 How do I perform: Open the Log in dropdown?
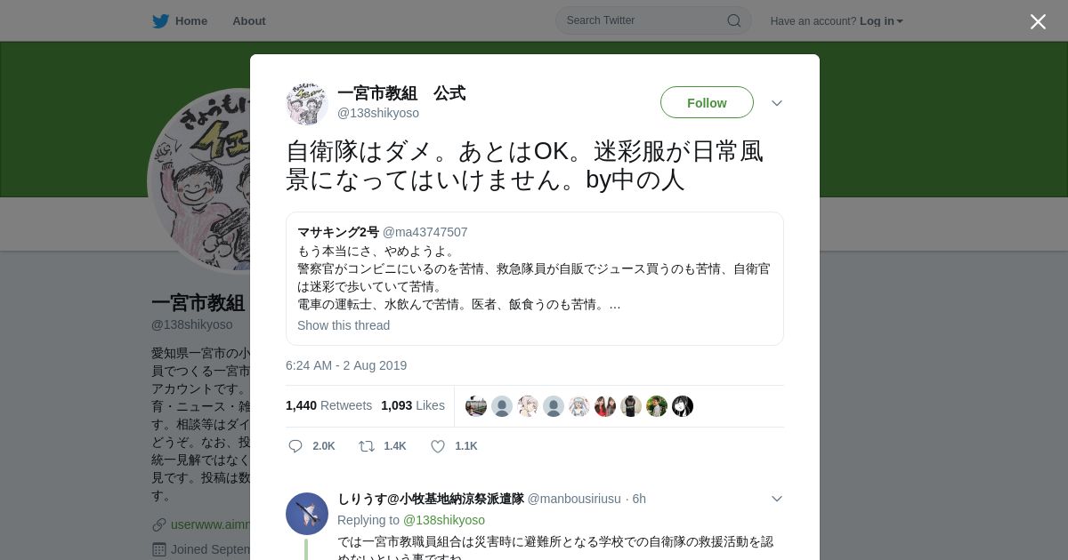(881, 21)
